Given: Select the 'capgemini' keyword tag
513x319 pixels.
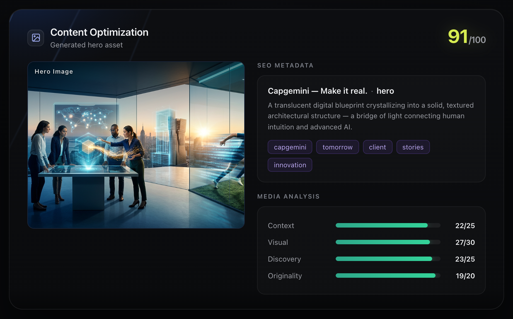Looking at the screenshot, I should (290, 147).
